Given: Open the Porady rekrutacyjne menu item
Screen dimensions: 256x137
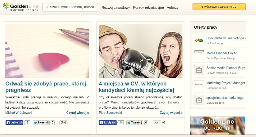Looking at the screenshot, I should (148, 7).
